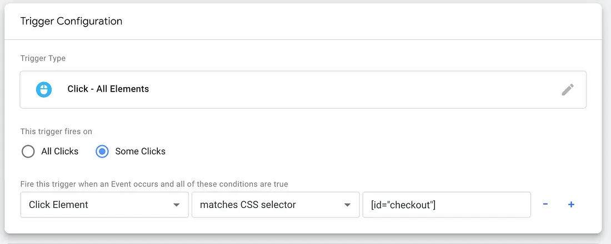The image size is (611, 244).
Task: Click the 'This trigger fires on' label
Action: (56, 131)
